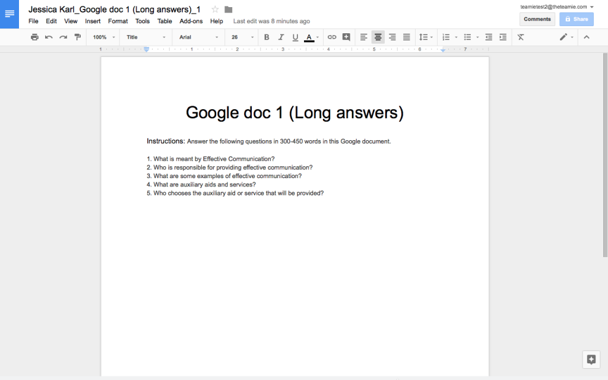Open the paragraph style dropdown showing Title
Image resolution: width=608 pixels, height=380 pixels.
[146, 37]
